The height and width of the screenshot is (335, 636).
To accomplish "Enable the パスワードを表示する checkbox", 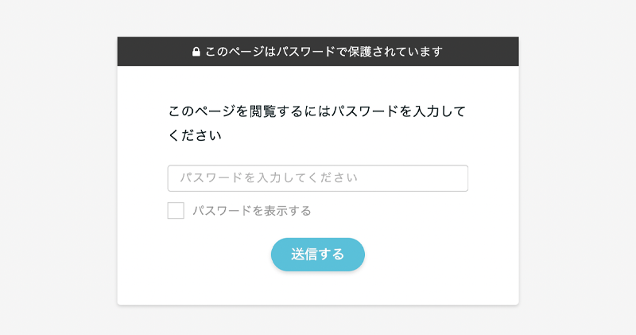I will [x=176, y=211].
